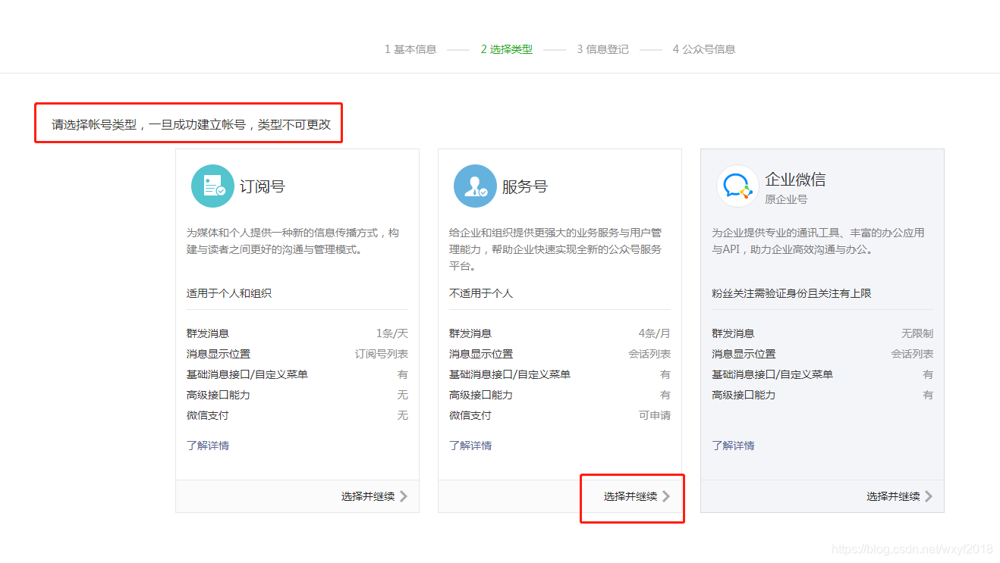Click the 原企业号 subtitle

[x=786, y=199]
